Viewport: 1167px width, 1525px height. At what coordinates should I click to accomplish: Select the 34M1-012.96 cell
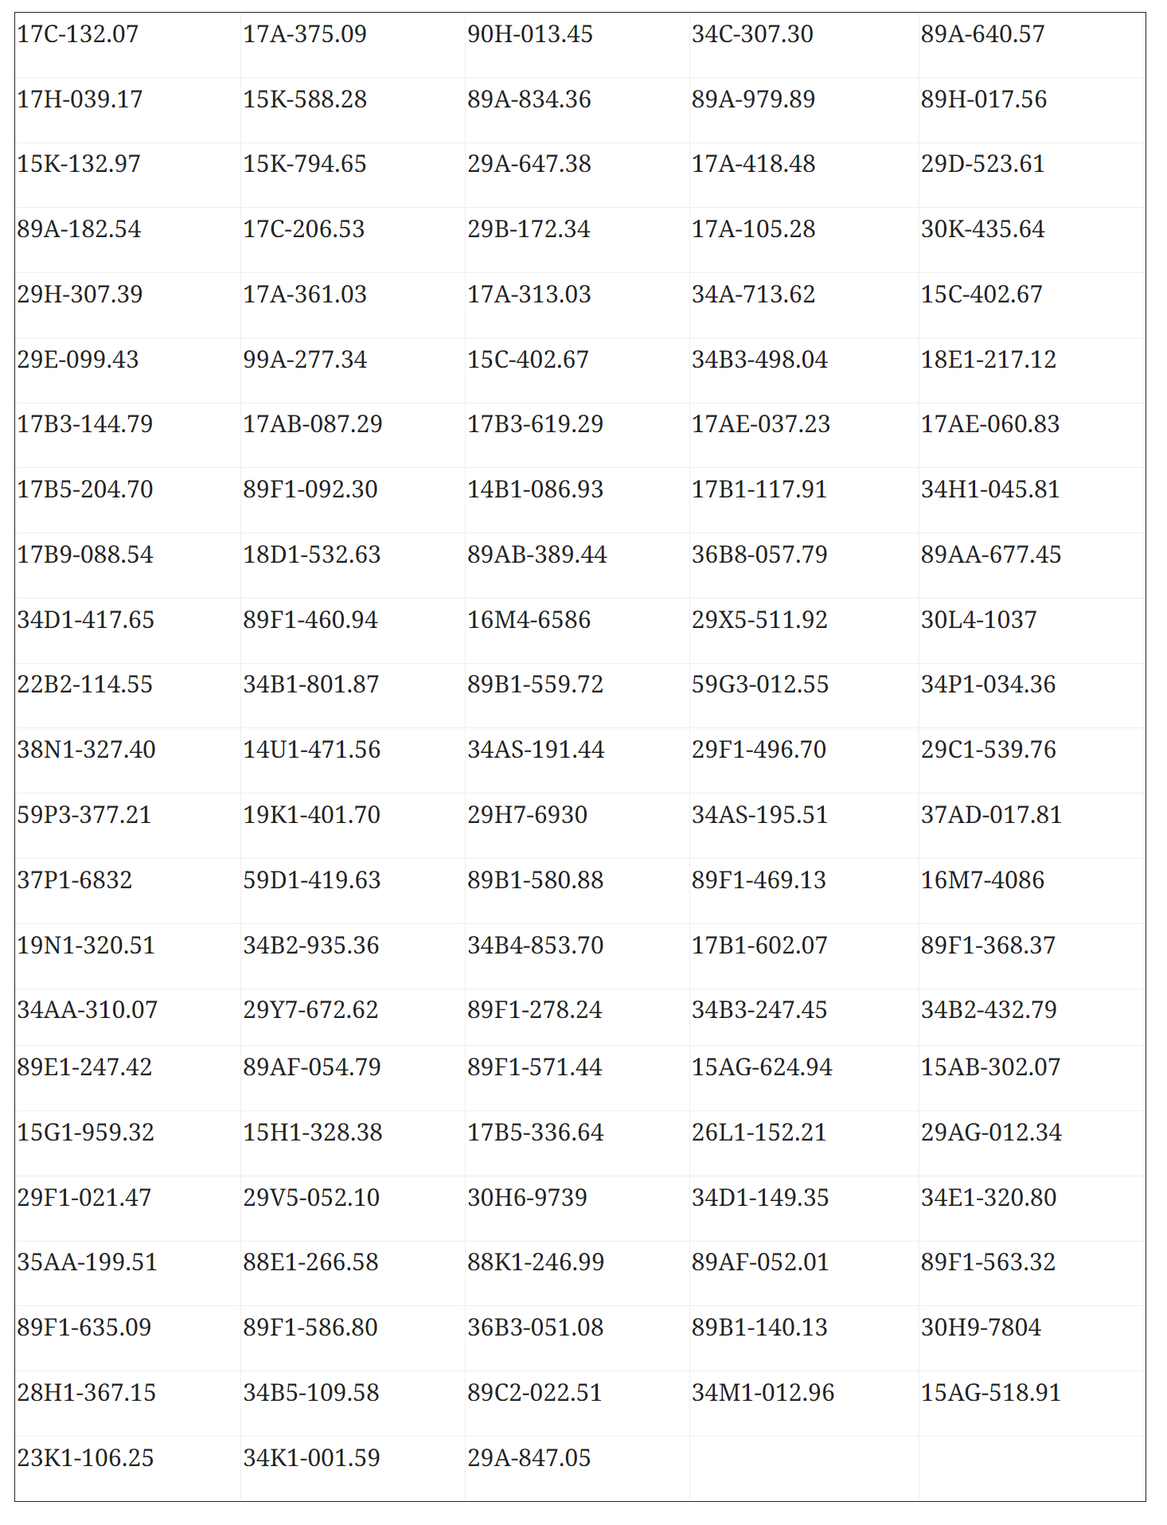[x=804, y=1403]
